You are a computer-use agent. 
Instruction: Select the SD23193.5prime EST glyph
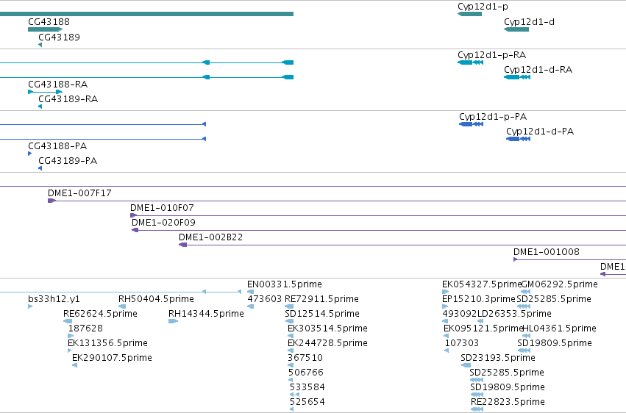point(466,365)
